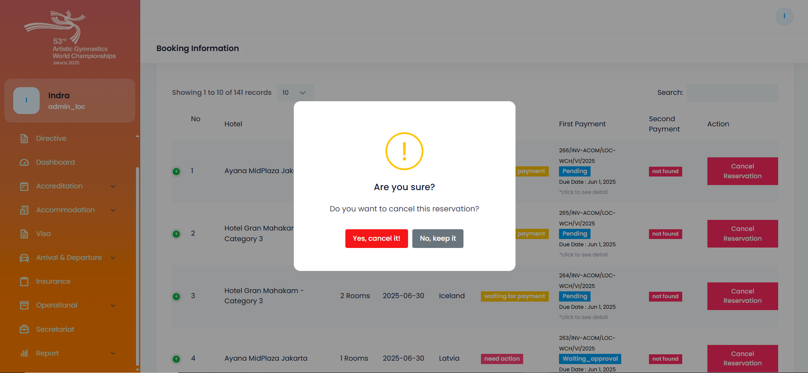Click the Dashboard gauge icon

point(24,162)
